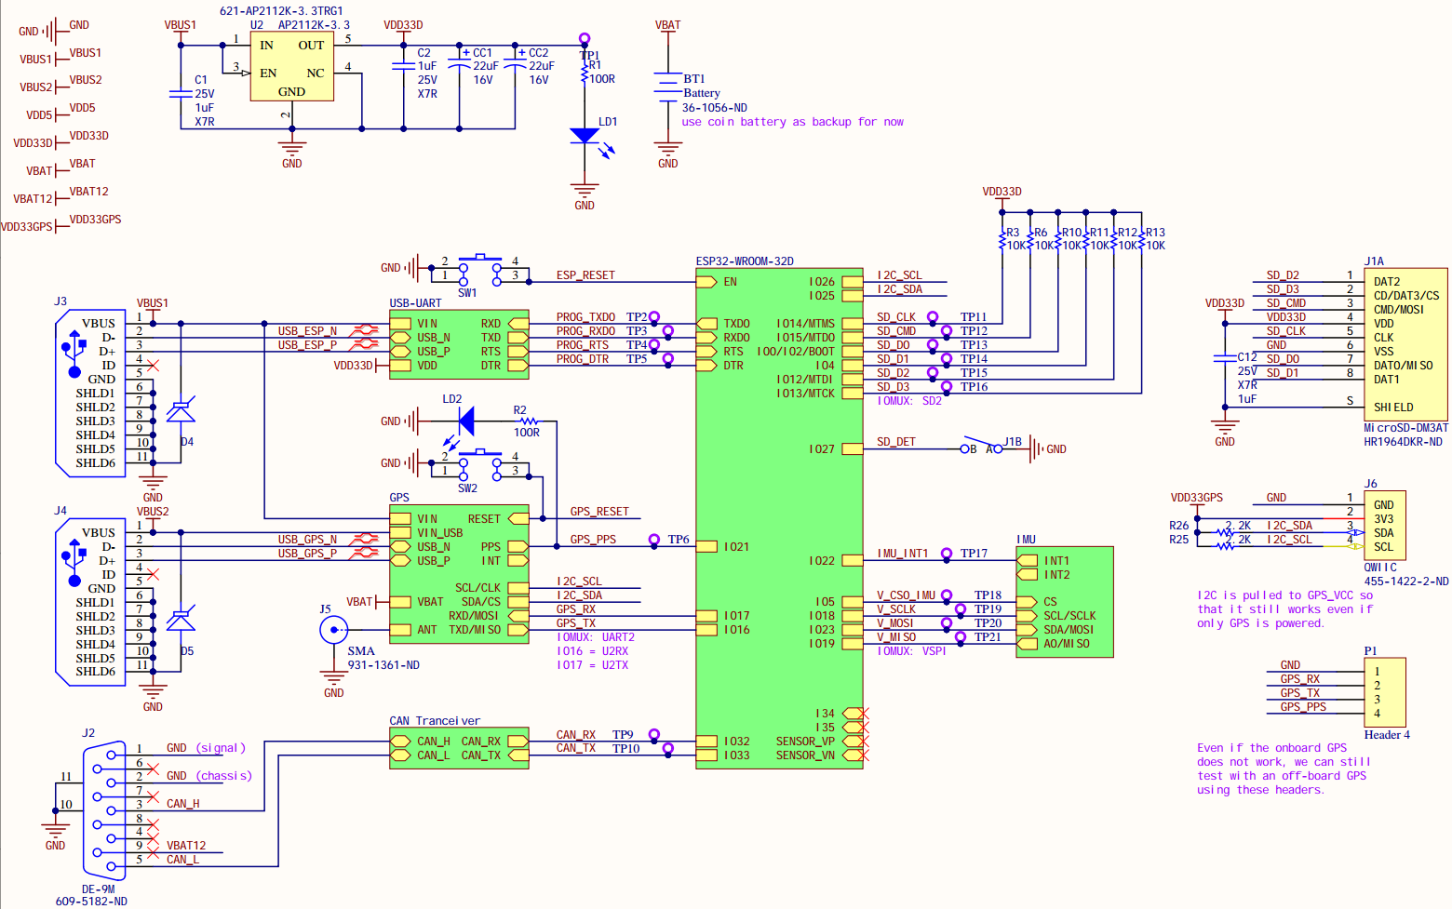Select the J1A MicroSD socket block
The height and width of the screenshot is (909, 1452).
point(1405,344)
